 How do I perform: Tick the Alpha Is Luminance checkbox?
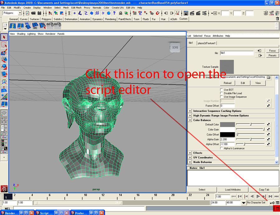point(222,149)
